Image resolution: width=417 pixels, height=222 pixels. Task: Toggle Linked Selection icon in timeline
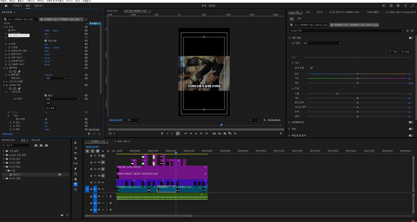coord(98,151)
